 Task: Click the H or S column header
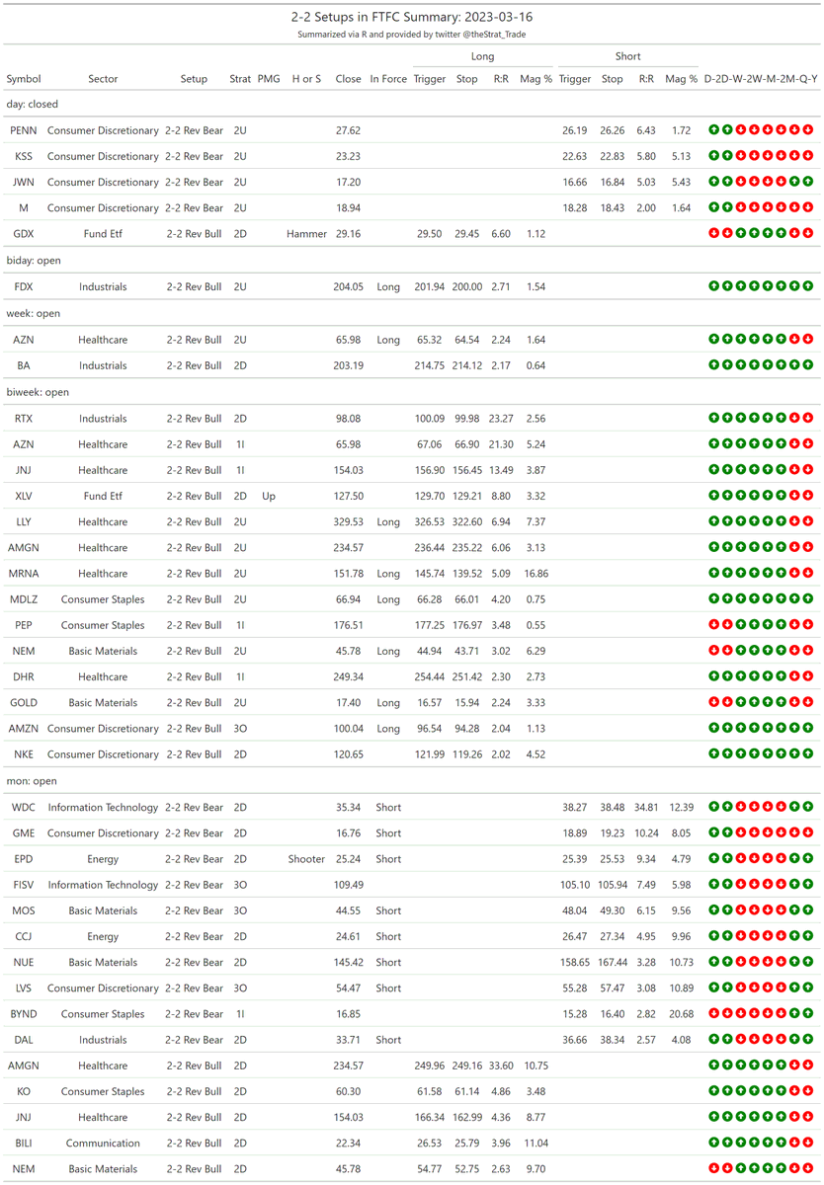point(306,79)
